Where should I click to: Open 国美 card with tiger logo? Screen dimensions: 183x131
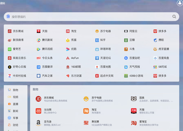click(x=152, y=99)
